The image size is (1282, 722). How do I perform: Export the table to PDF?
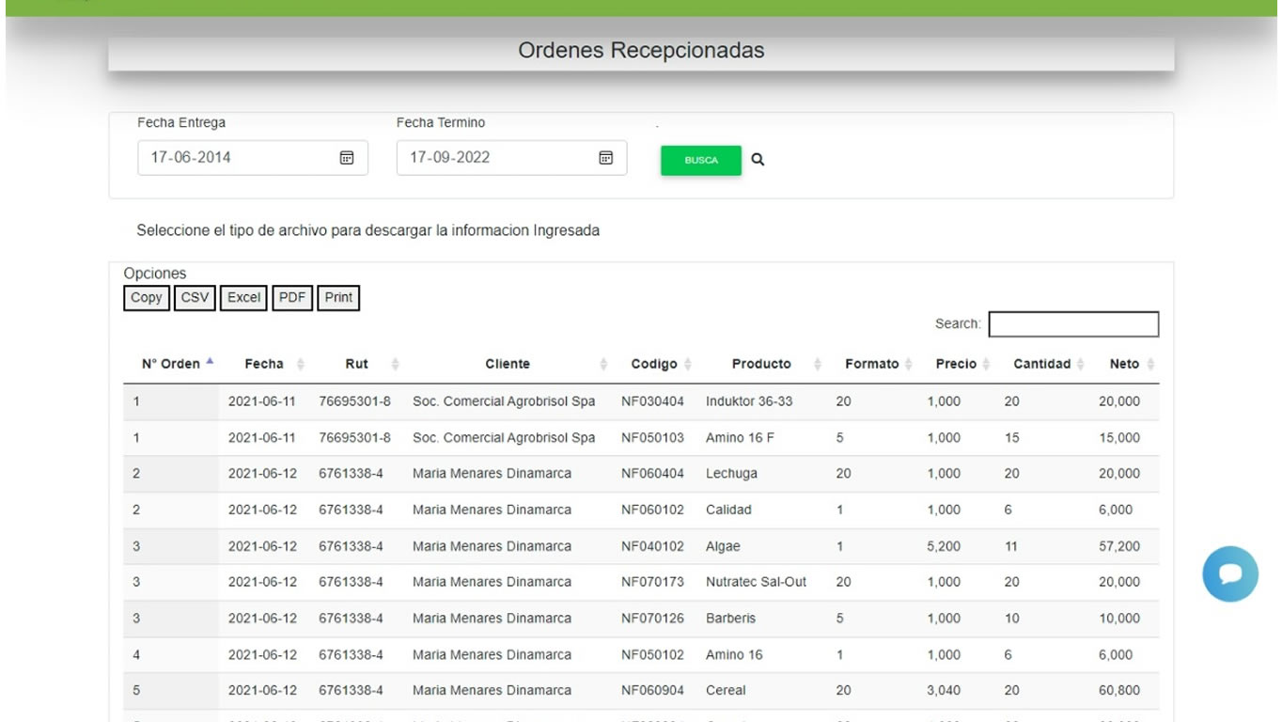(292, 298)
